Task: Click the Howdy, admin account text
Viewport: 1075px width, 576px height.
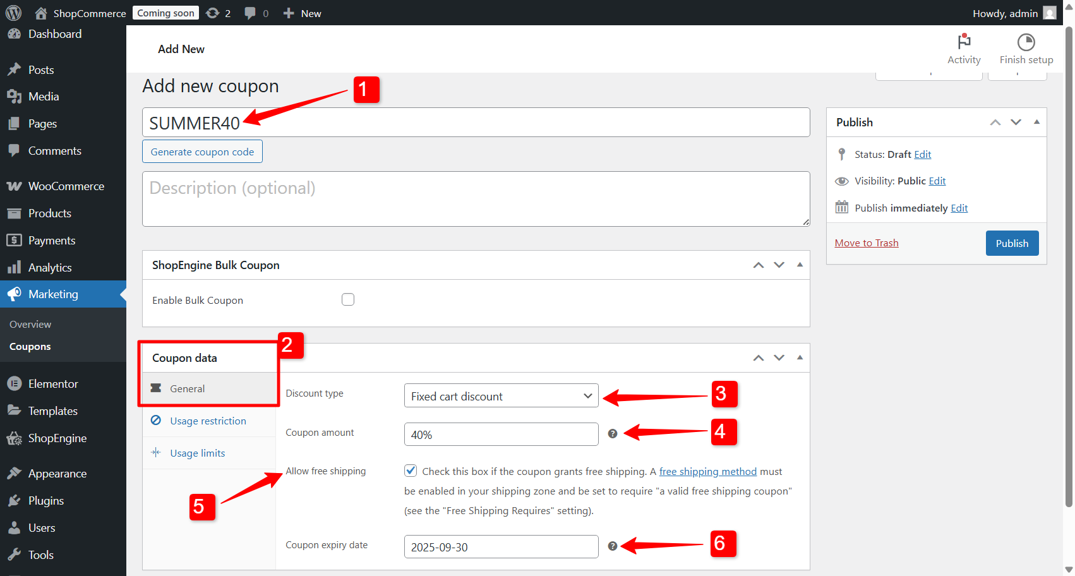Action: (1005, 13)
